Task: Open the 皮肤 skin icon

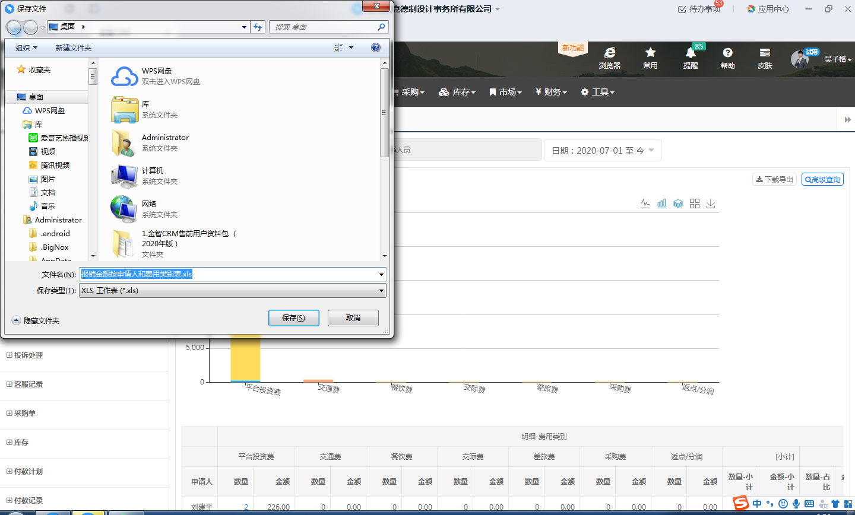Action: pyautogui.click(x=765, y=58)
